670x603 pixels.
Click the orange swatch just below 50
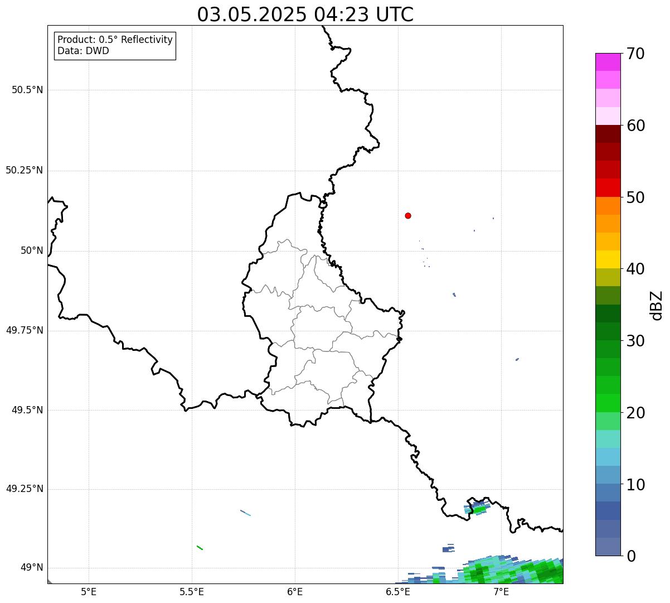point(608,206)
